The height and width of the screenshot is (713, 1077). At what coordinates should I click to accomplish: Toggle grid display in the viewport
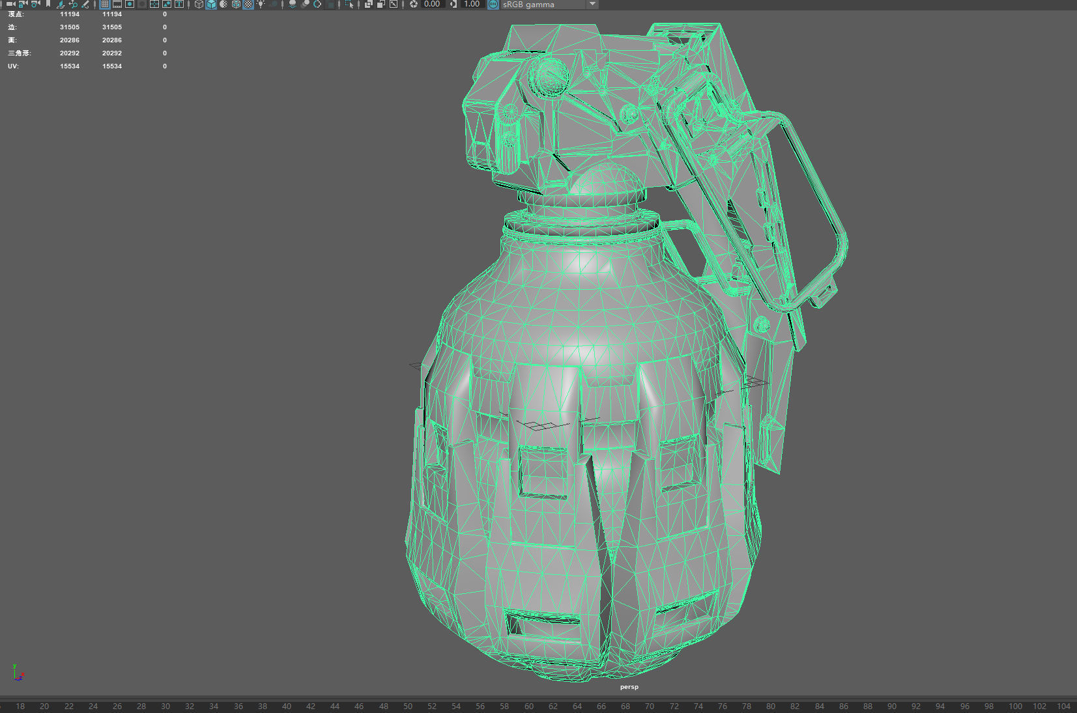tap(104, 4)
